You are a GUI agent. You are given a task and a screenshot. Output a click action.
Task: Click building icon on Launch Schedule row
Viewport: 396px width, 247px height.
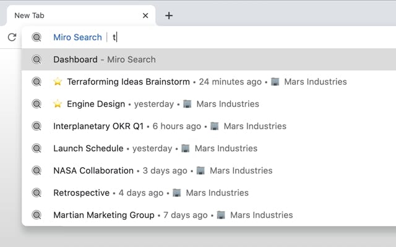186,148
